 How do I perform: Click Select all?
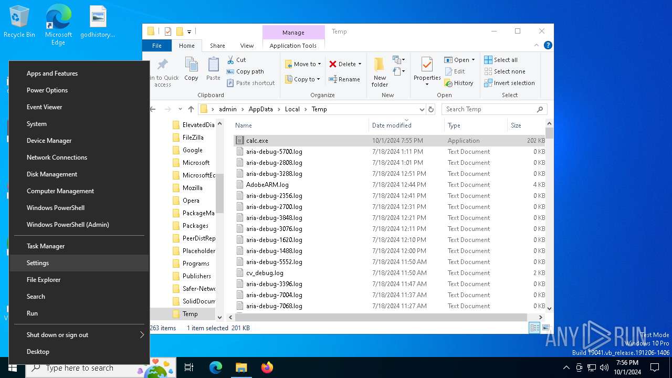(501, 60)
